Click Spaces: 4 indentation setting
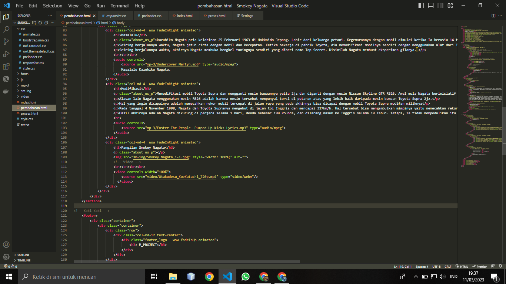Viewport: 506px width, 284px height. (x=422, y=266)
